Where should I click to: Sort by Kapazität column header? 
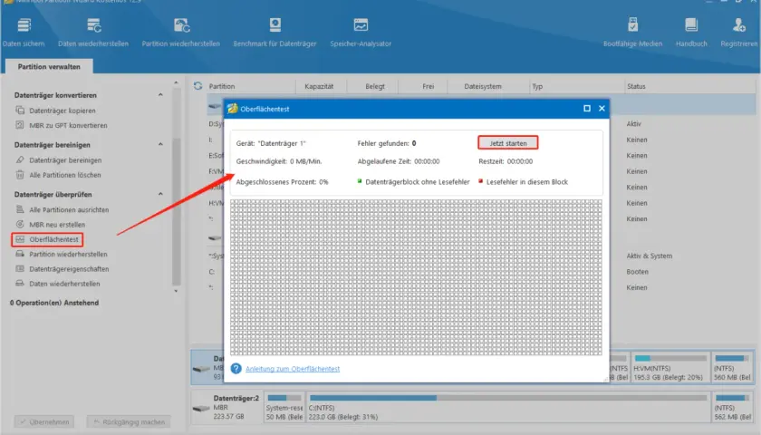click(x=319, y=86)
